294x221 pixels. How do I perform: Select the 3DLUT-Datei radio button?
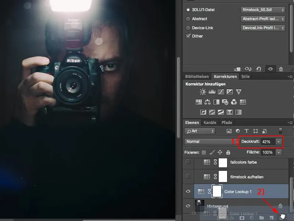[x=188, y=10]
